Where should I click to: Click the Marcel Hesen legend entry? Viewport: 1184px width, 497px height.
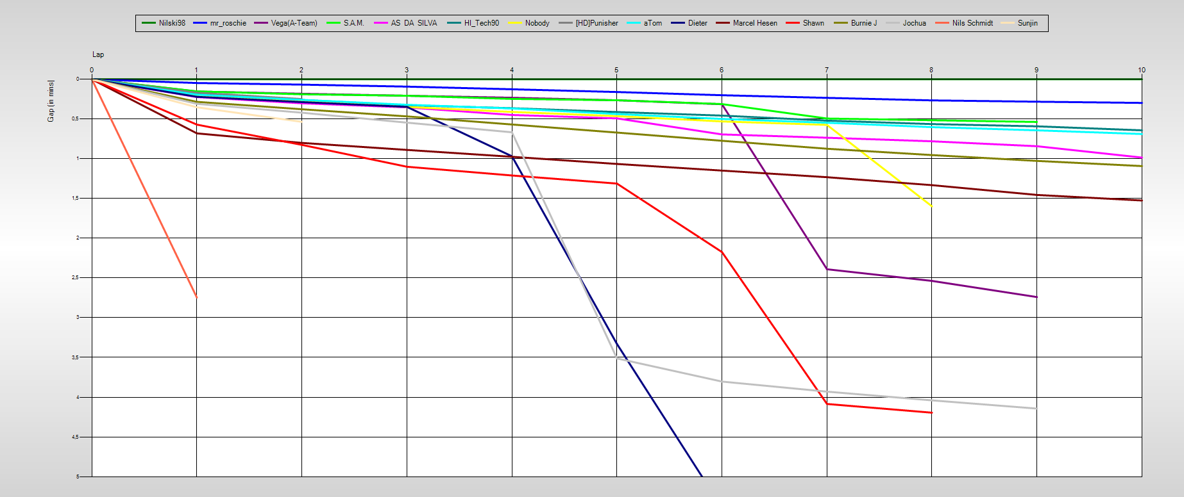754,23
